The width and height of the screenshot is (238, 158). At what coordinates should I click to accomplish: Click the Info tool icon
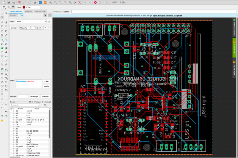[2, 13]
